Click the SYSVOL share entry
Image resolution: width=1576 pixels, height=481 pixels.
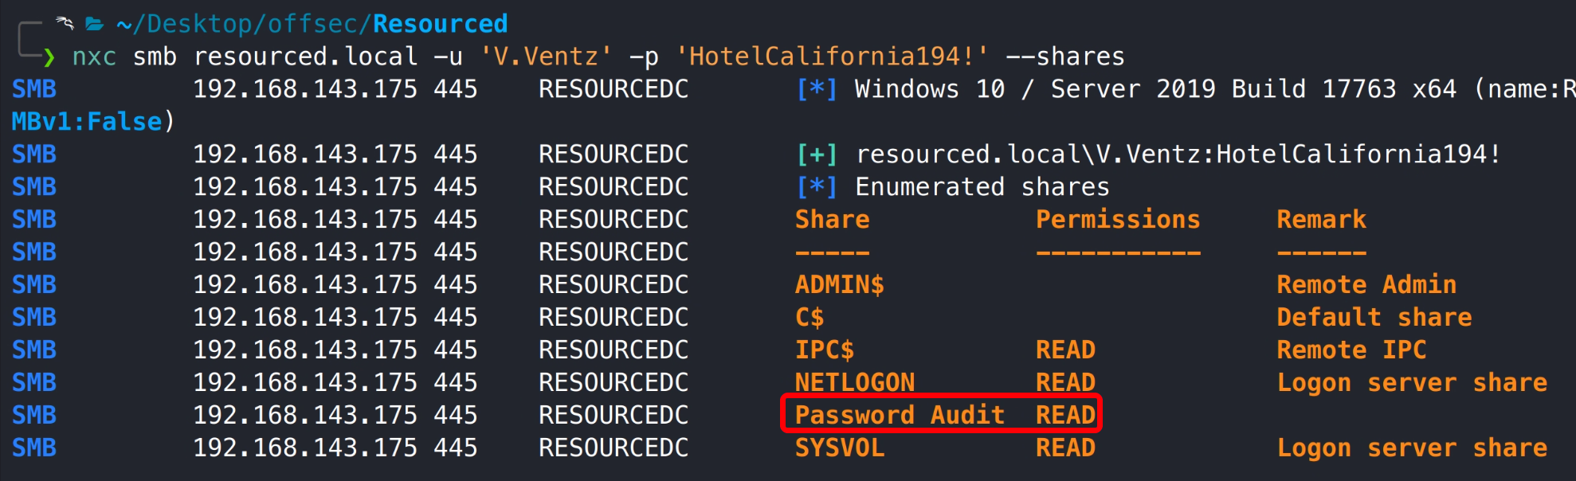coord(839,448)
